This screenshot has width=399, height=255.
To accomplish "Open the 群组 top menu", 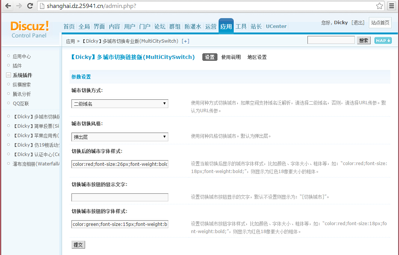I will [x=175, y=26].
